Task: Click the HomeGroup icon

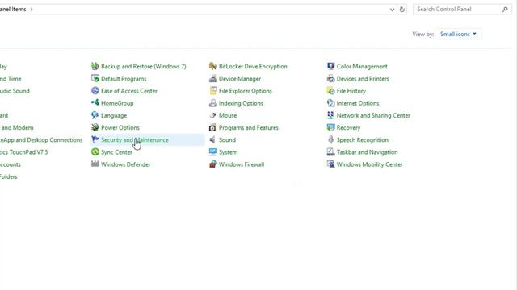Action: [x=95, y=103]
